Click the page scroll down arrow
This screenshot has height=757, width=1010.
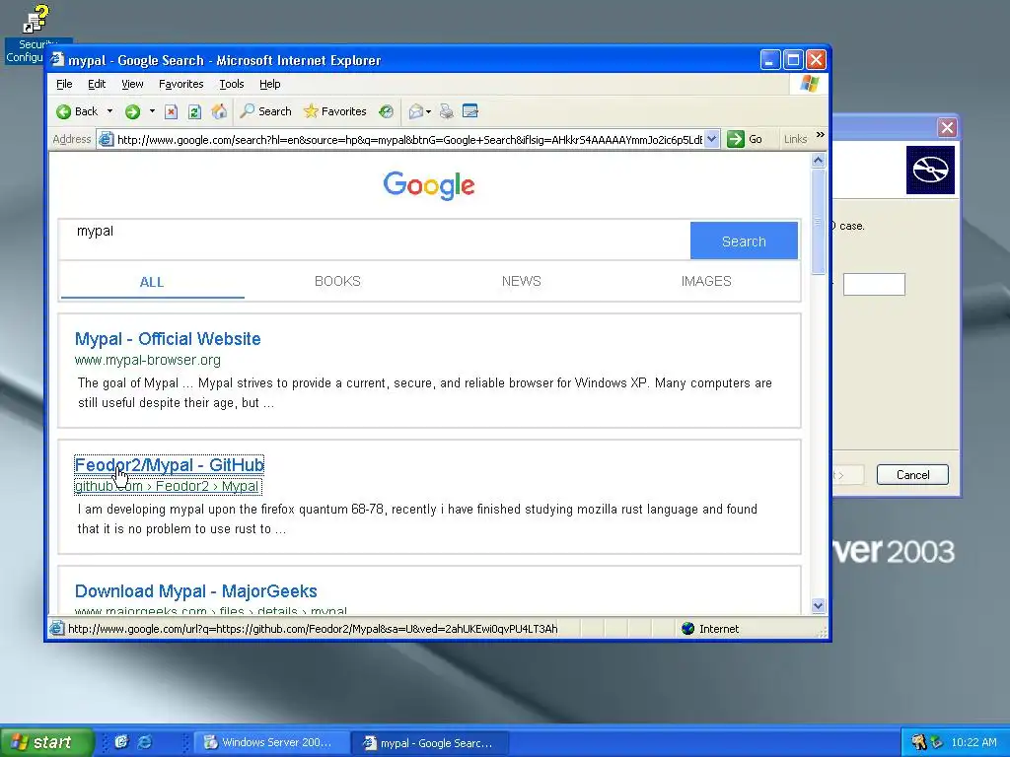tap(818, 605)
